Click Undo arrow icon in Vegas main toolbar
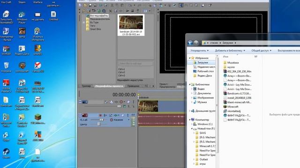Image resolution: width=300 pixels, height=168 pixels. click(x=130, y=5)
